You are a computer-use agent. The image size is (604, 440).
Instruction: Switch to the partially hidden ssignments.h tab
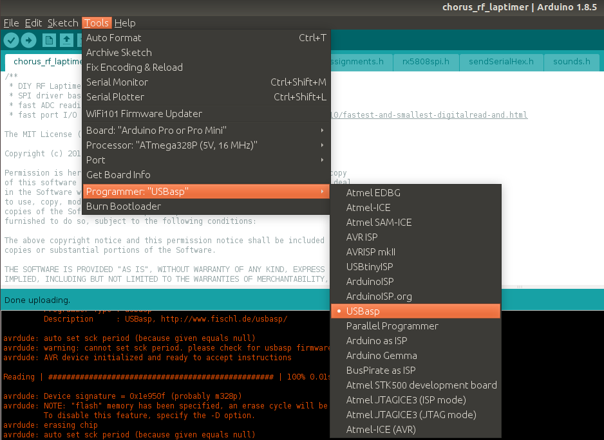click(361, 62)
